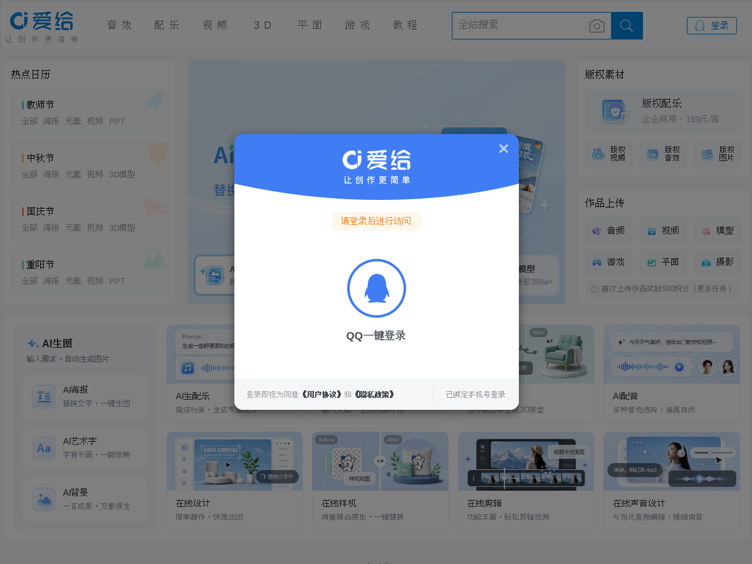The width and height of the screenshot is (752, 564).
Task: Choose 已绑定手机号登录 option
Action: click(x=476, y=395)
